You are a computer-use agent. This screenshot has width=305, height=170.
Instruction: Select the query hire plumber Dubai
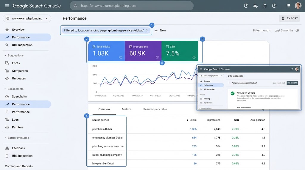coord(103,163)
